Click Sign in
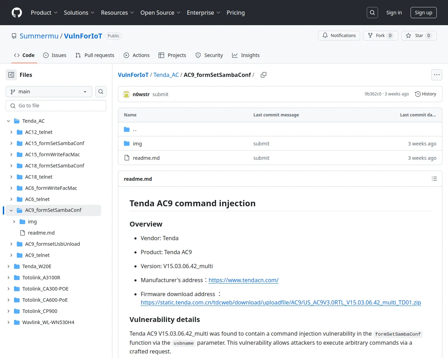 click(394, 13)
